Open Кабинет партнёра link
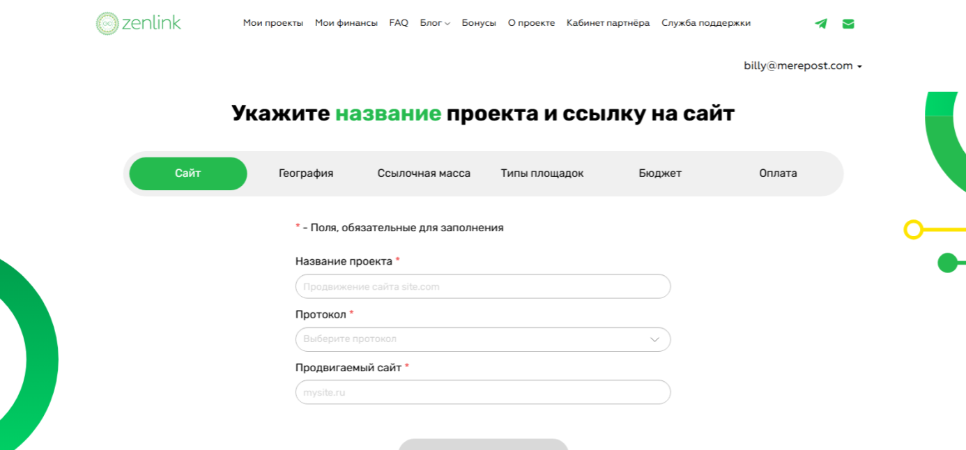 (608, 23)
